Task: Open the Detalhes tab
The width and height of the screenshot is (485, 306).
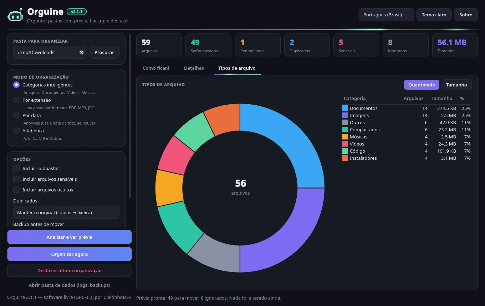Action: 194,68
